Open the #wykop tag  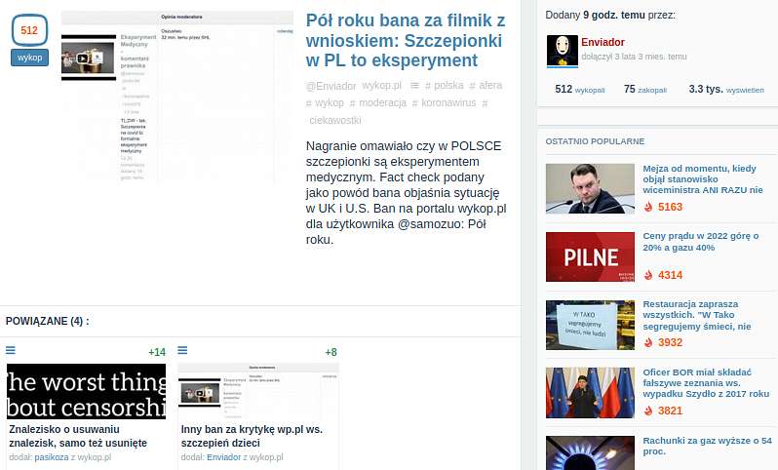[x=325, y=102]
